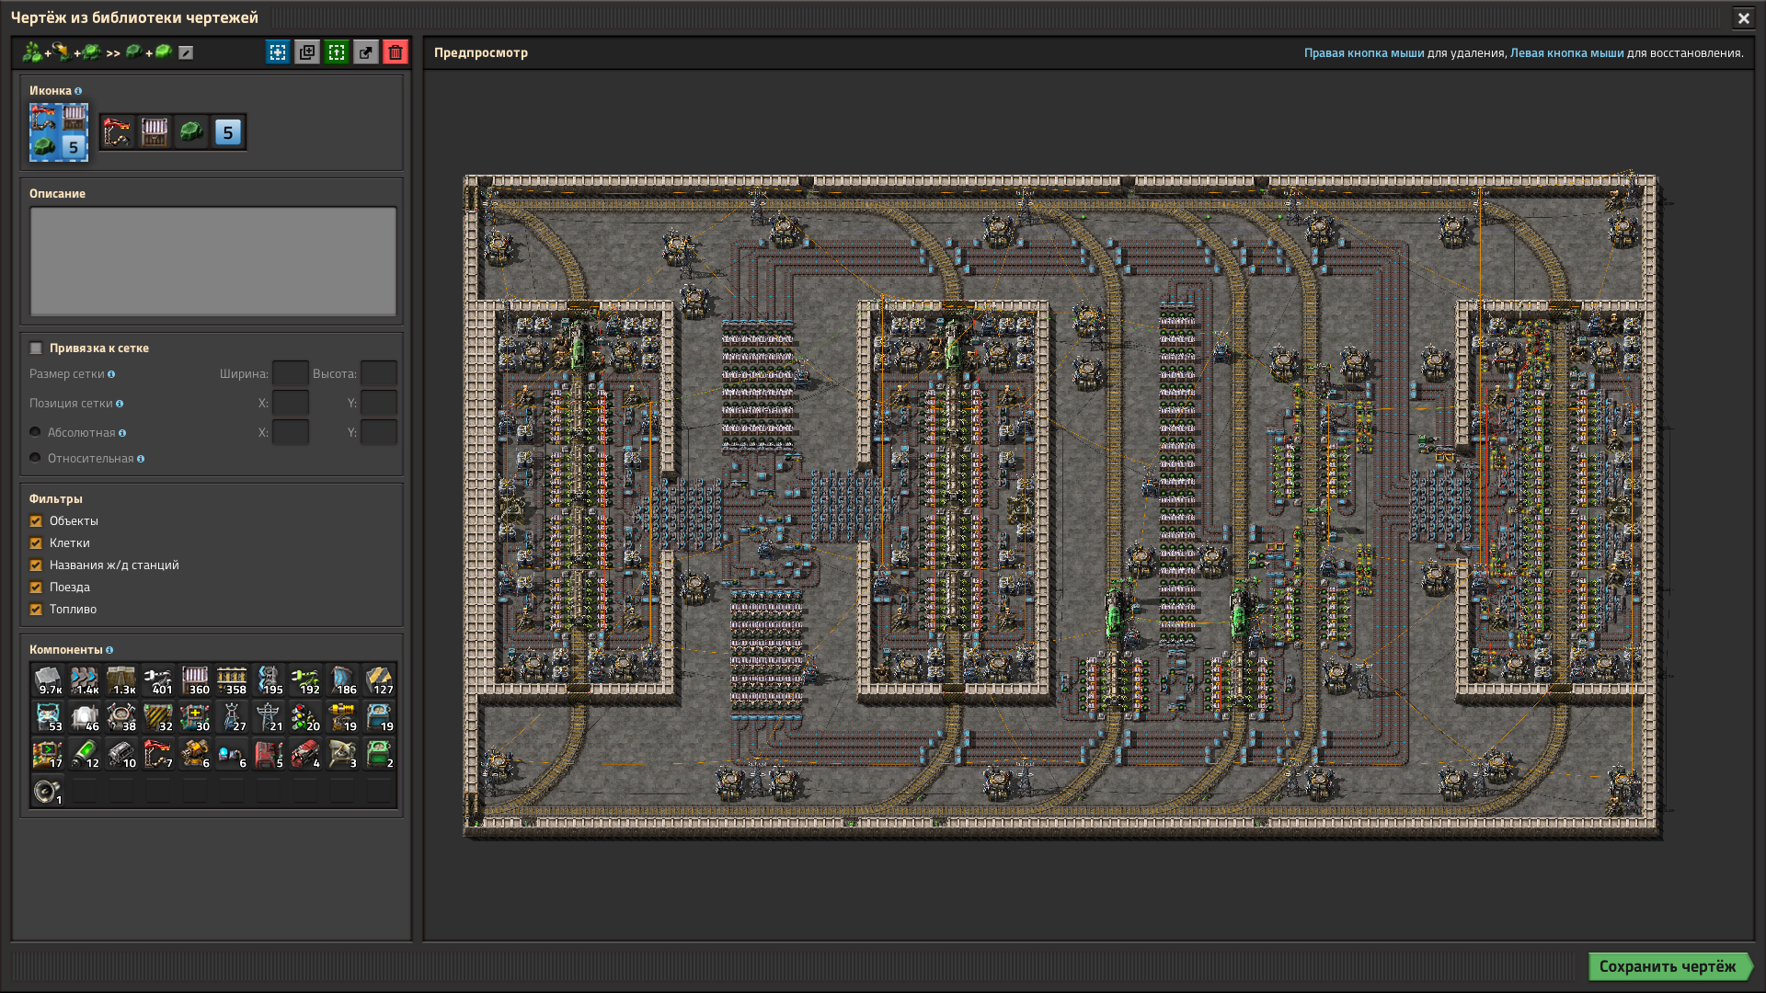Click info icon next to Иконка

[78, 91]
